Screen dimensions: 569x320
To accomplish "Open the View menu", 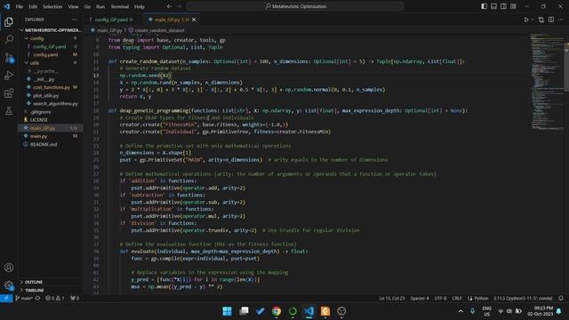I will [73, 6].
